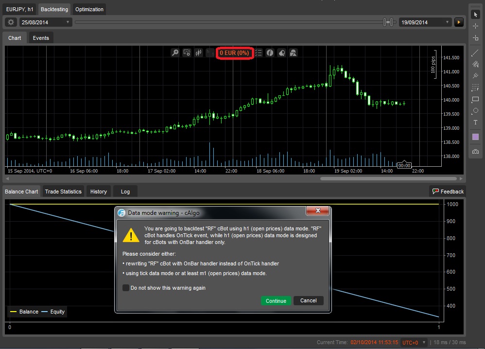The image size is (485, 349).
Task: Select the marker crosshair tool below crosshair
Action: pos(475,38)
